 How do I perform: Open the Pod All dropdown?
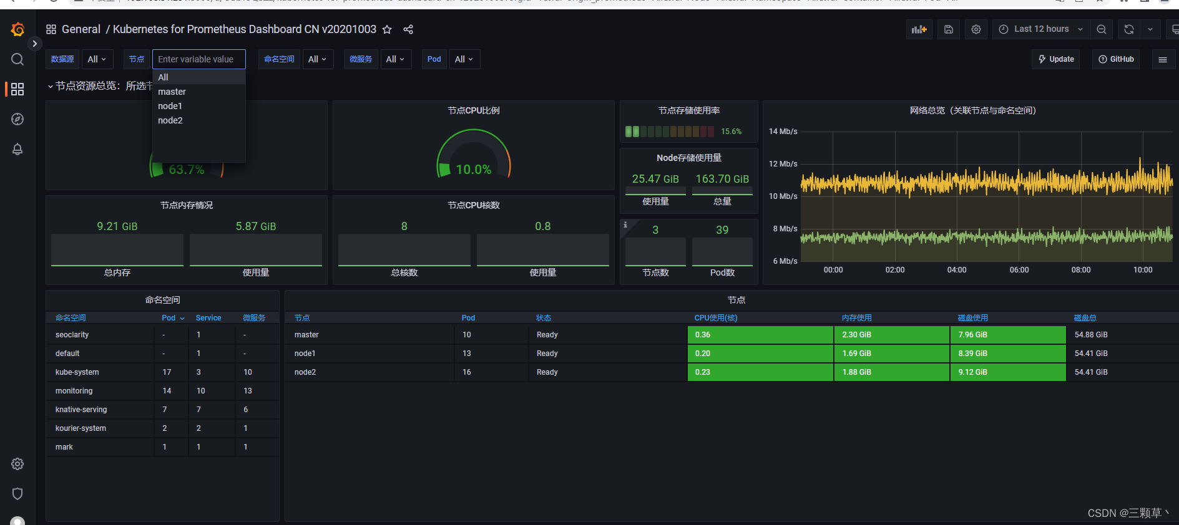click(464, 59)
